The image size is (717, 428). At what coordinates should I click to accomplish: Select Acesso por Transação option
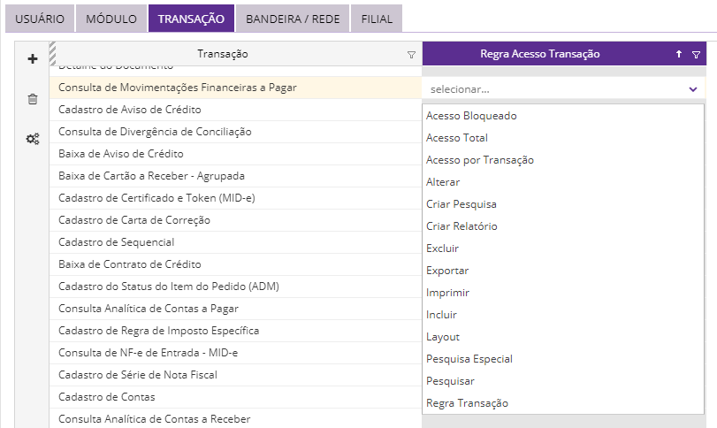point(480,160)
